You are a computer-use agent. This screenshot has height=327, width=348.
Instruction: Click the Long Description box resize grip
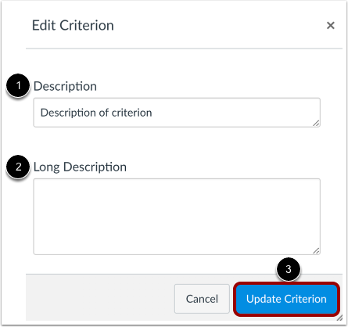click(316, 250)
